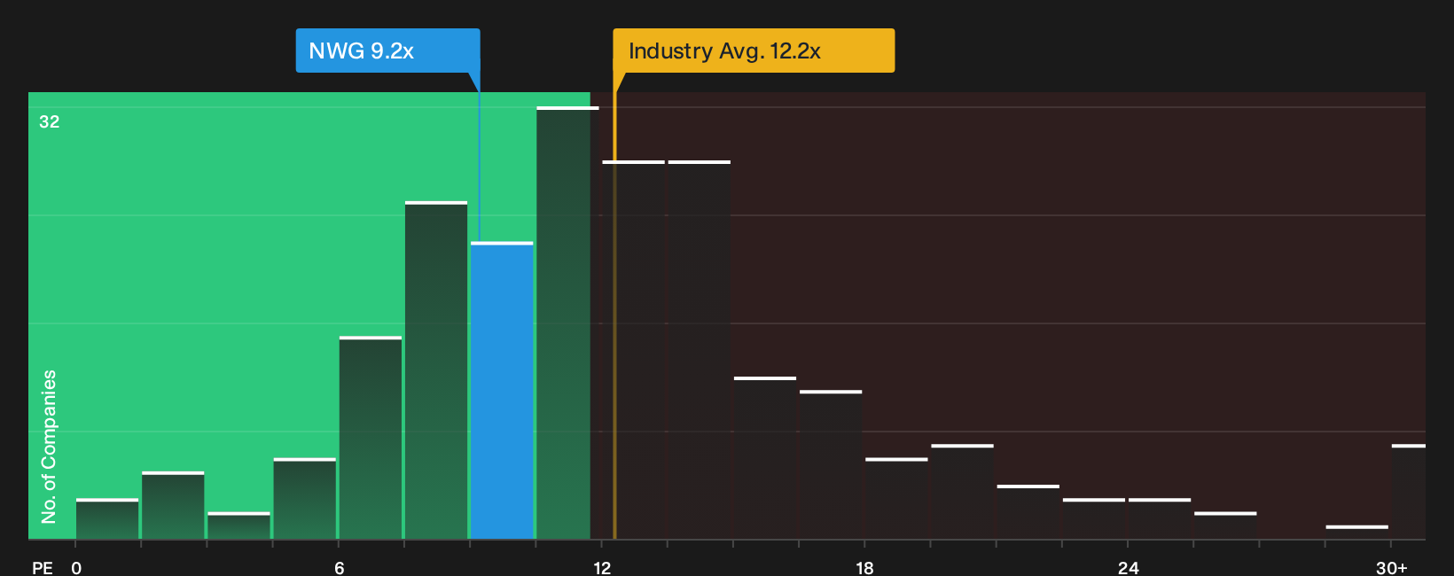The image size is (1454, 576).
Task: Click the '24' x-axis tick label
Action: 1128,567
